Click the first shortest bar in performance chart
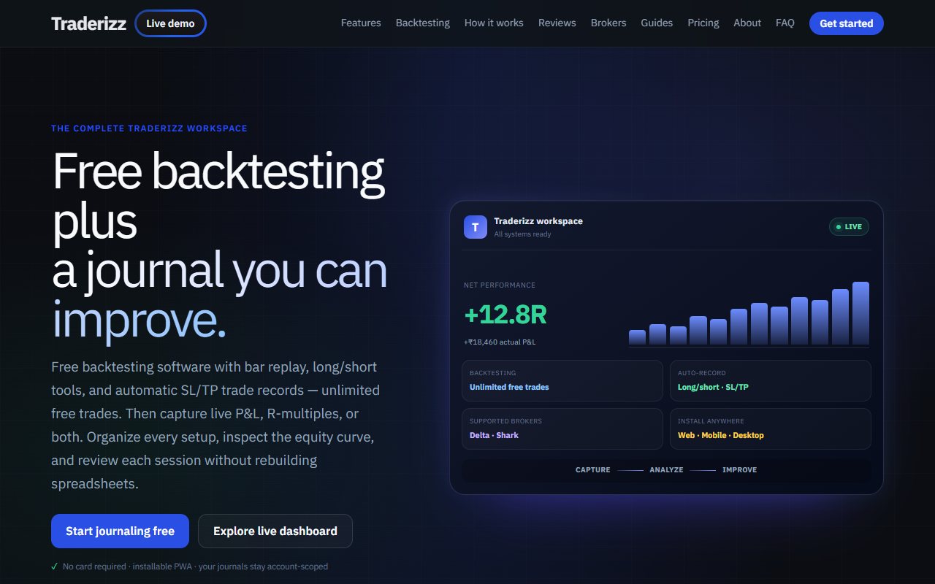935x584 pixels. pyautogui.click(x=637, y=337)
